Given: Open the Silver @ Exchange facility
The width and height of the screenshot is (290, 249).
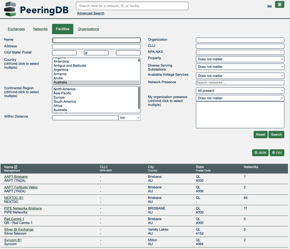Looking at the screenshot, I should [x=19, y=229].
